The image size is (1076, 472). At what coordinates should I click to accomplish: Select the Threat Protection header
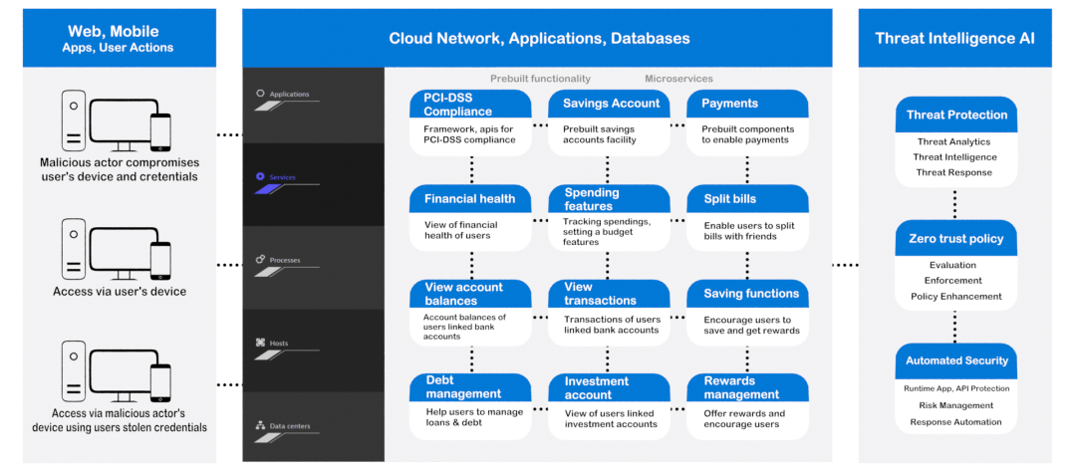click(x=955, y=116)
